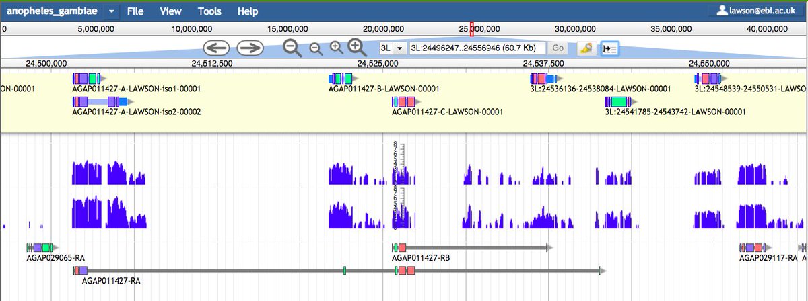Click the AGAP011427-RA text label
This screenshot has height=301, width=808.
click(x=110, y=281)
